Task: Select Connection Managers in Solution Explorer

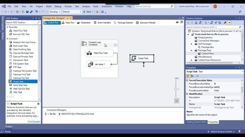Action: pos(209,41)
